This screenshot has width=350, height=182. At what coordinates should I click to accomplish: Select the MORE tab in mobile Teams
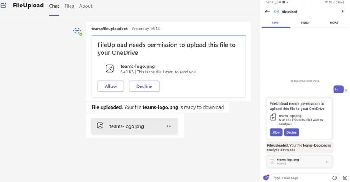pyautogui.click(x=334, y=23)
